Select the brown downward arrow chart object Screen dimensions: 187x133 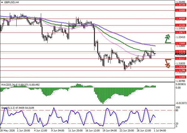[x=168, y=64]
